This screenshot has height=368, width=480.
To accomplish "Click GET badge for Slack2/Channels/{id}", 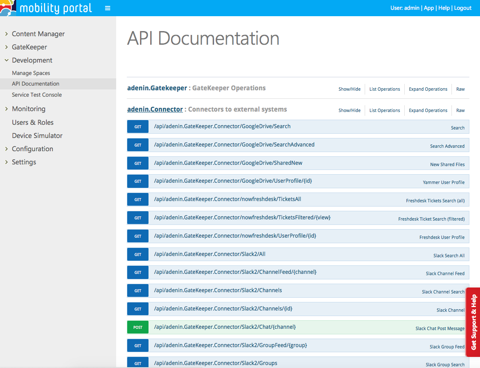I will pos(138,309).
